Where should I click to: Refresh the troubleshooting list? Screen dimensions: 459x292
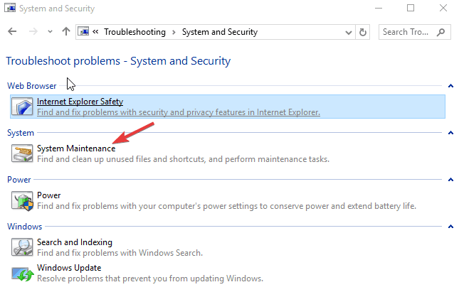click(363, 32)
